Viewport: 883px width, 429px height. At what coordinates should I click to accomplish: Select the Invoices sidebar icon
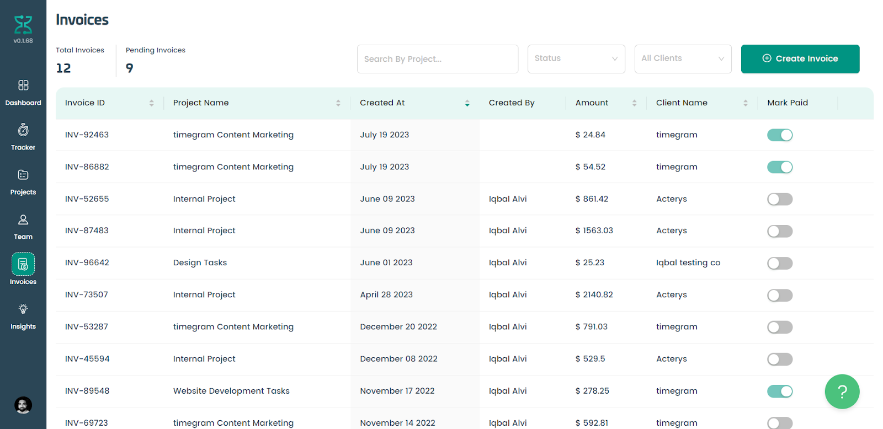click(23, 264)
